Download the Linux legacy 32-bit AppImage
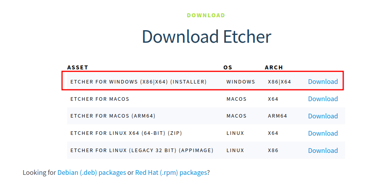Image resolution: width=366 pixels, height=196 pixels. pos(323,151)
